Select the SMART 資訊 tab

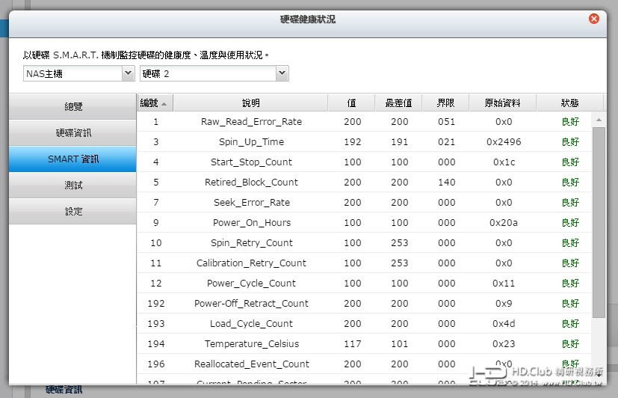[73, 159]
